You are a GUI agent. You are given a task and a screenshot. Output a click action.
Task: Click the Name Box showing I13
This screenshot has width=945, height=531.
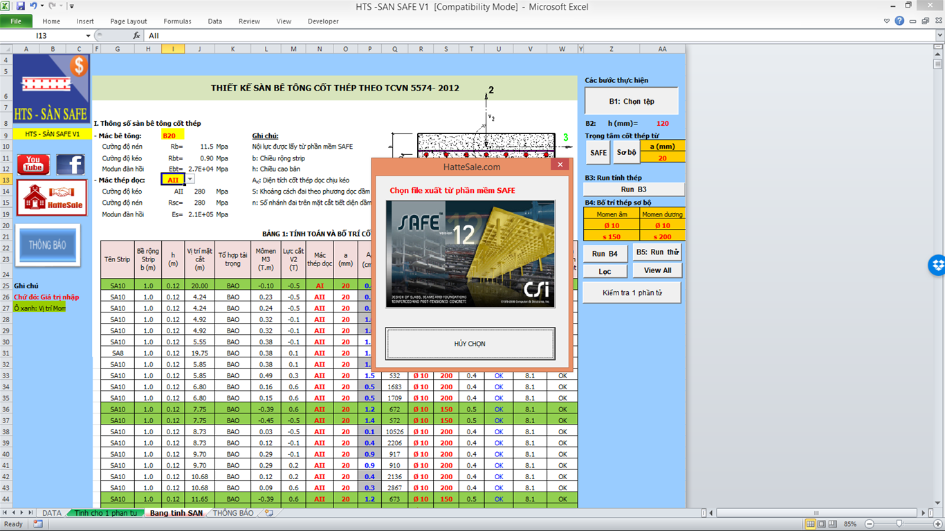42,35
